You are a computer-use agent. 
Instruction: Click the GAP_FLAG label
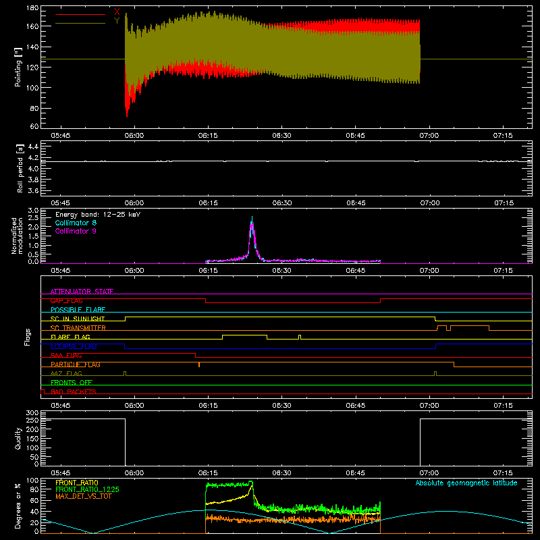[66, 300]
